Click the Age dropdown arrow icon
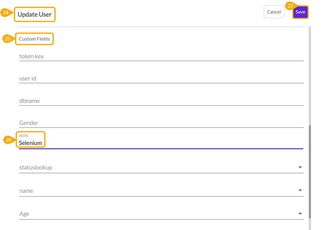The image size is (322, 230). (x=300, y=214)
